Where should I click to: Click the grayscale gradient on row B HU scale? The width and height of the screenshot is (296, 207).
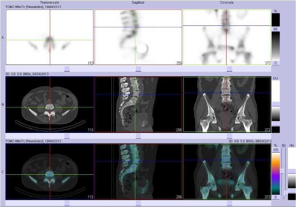[x=276, y=114]
